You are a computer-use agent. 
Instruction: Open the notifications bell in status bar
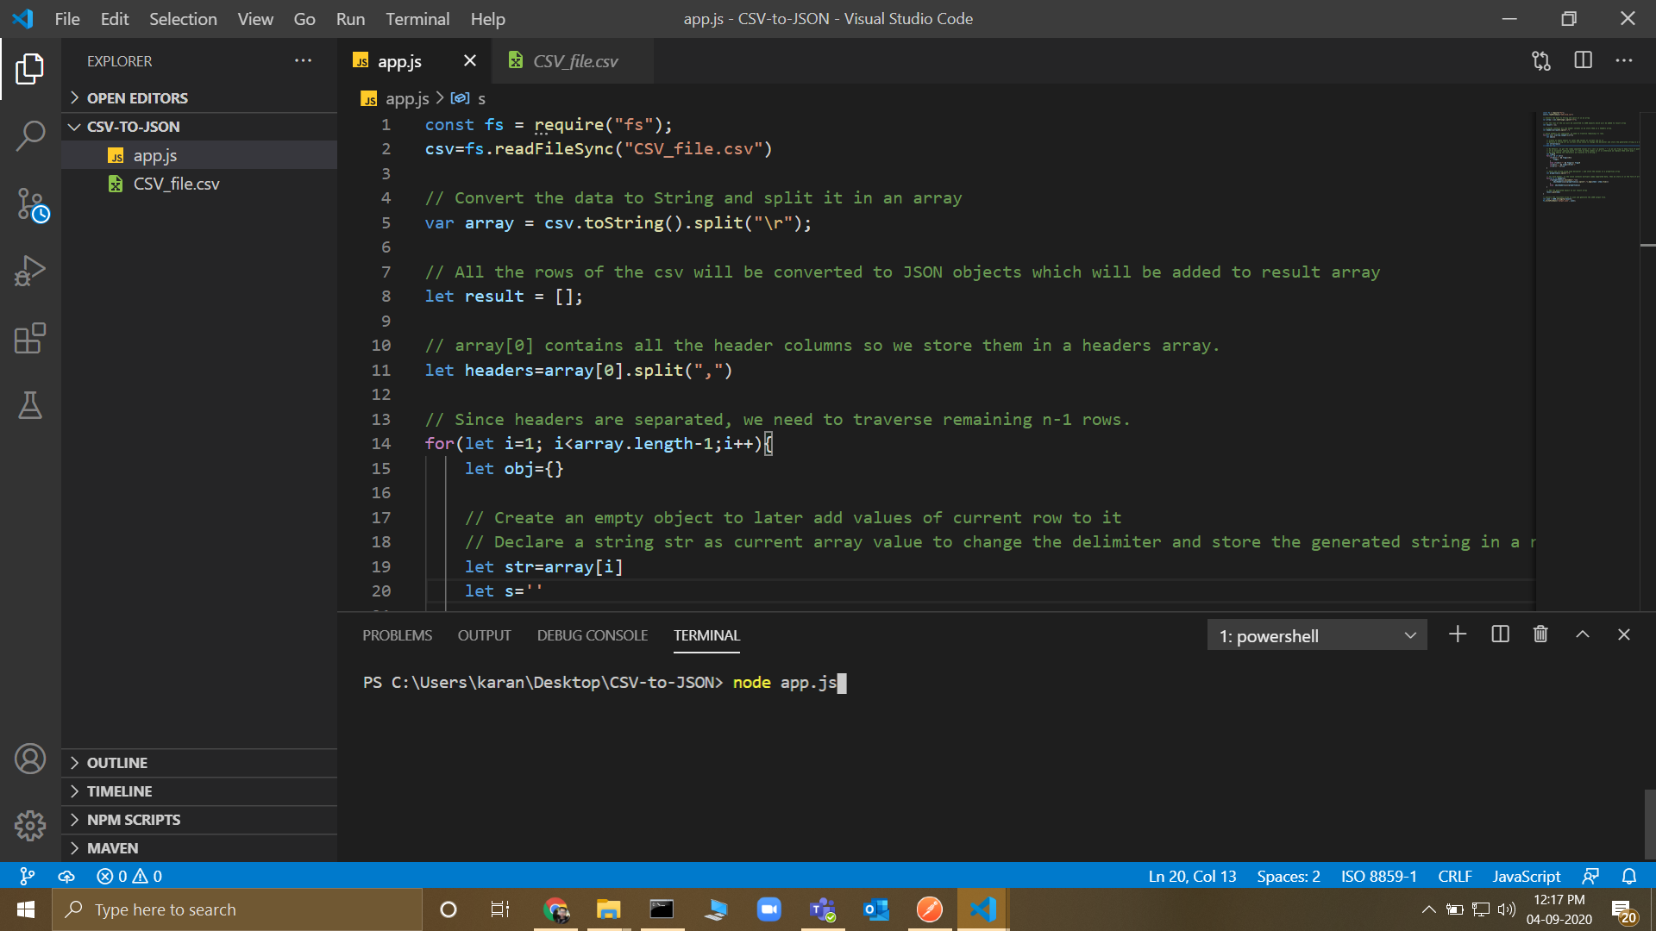pyautogui.click(x=1628, y=876)
